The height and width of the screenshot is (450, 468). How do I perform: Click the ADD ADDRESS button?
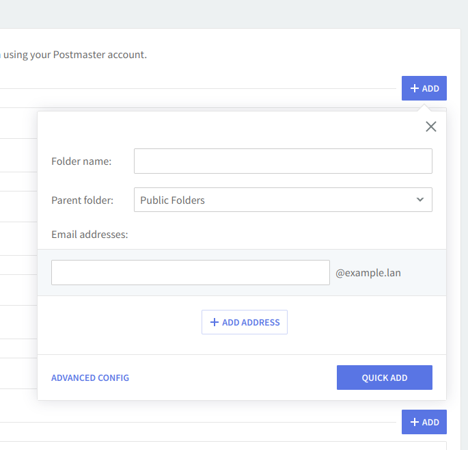245,322
